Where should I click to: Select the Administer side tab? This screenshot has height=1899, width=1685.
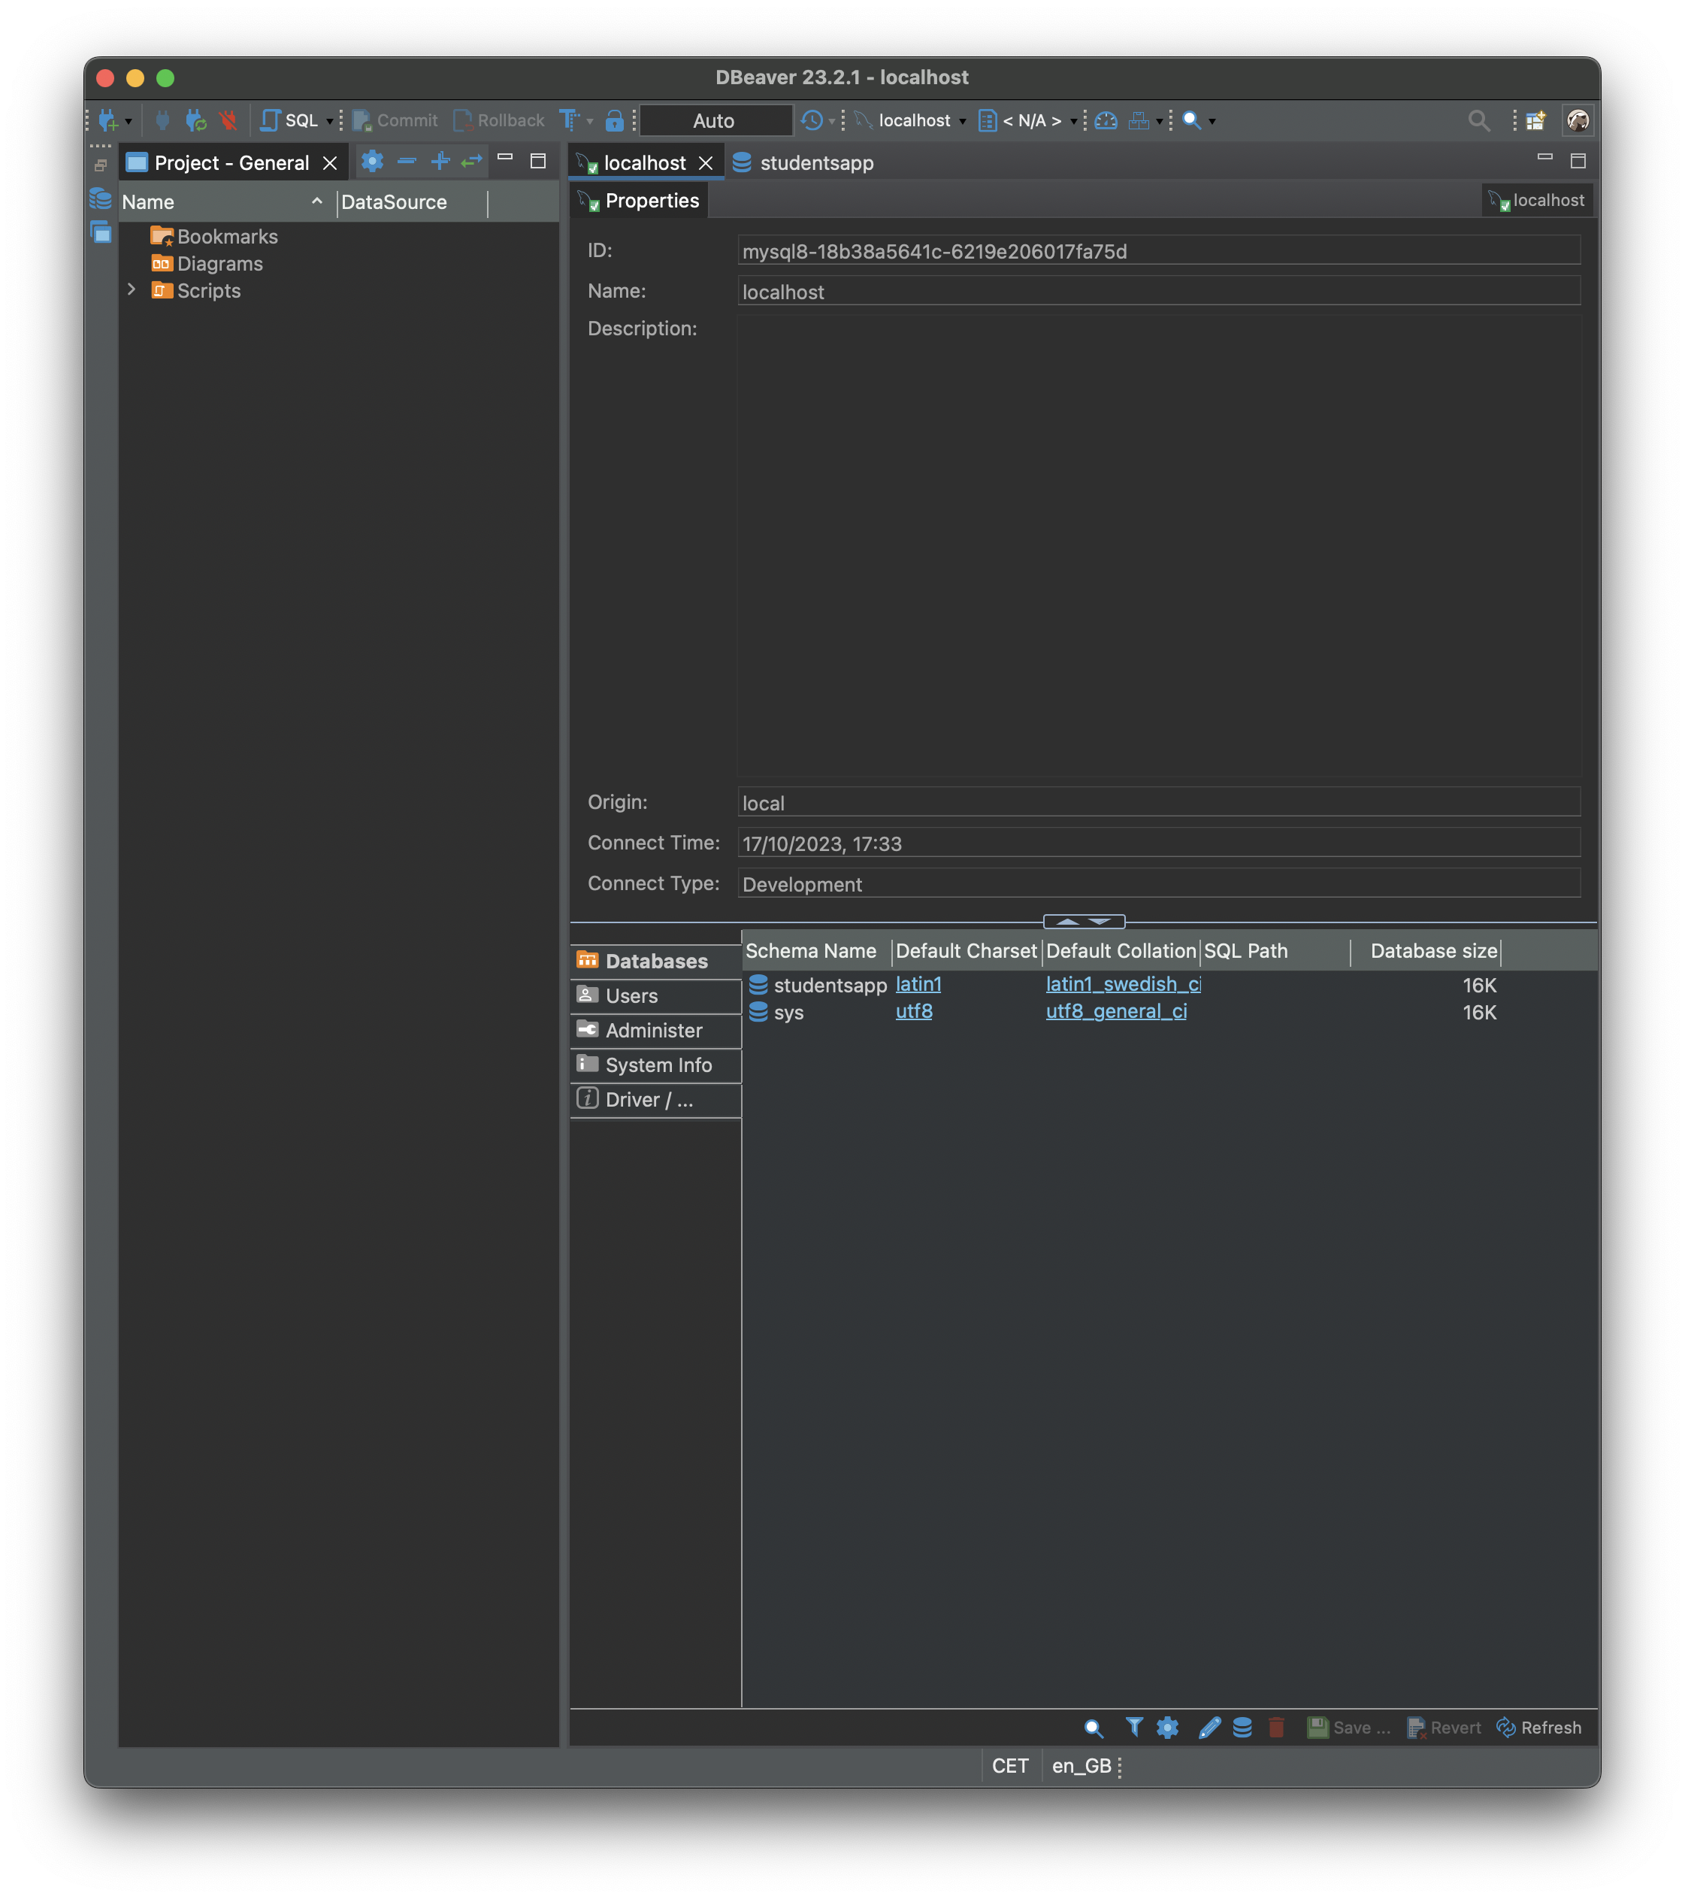656,1031
